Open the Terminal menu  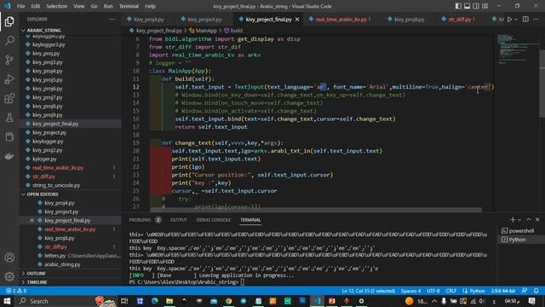pyautogui.click(x=129, y=6)
